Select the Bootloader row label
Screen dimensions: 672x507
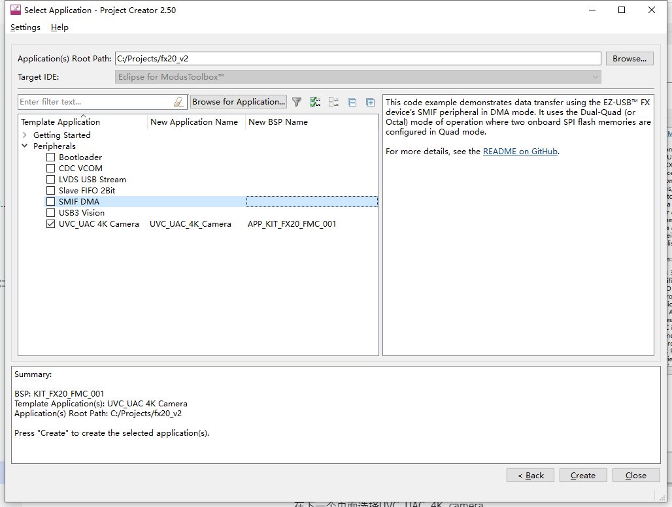click(x=80, y=157)
